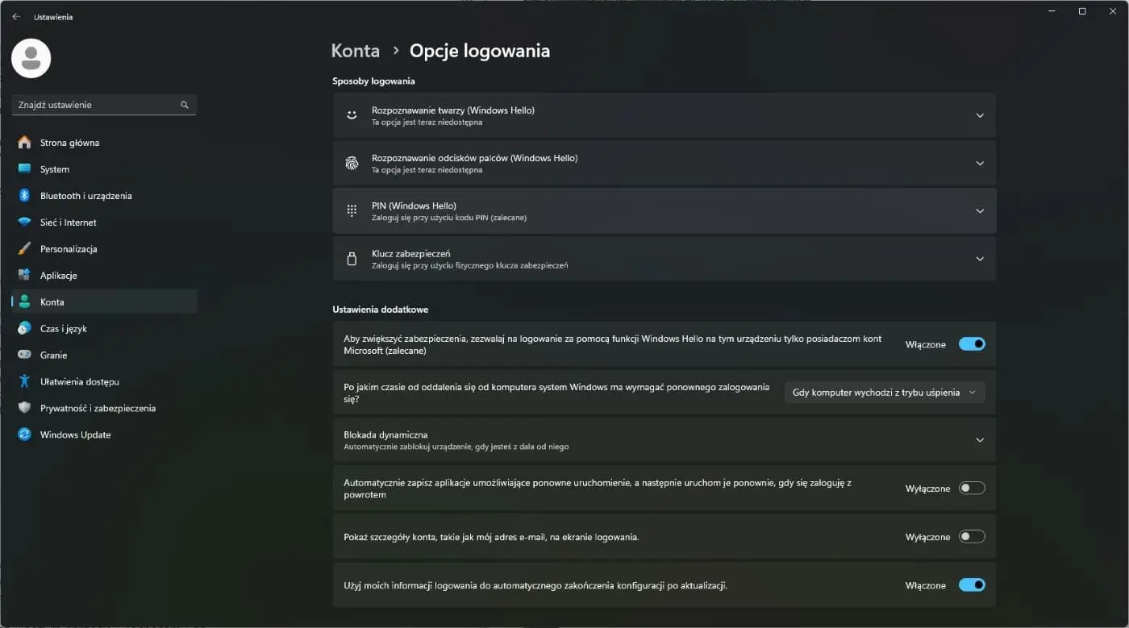The image size is (1129, 628).
Task: Click the back arrow in the title bar
Action: point(16,16)
